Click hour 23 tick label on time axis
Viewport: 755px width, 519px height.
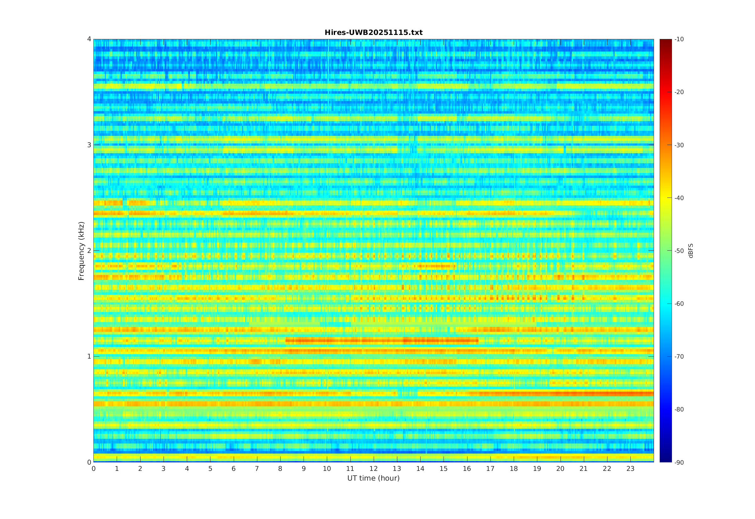630,469
